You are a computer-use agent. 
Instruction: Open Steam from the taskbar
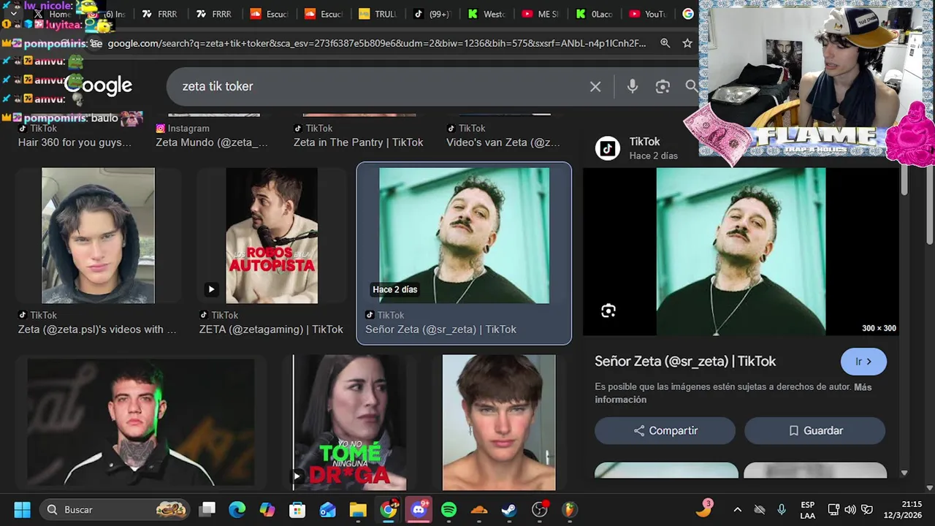point(509,509)
